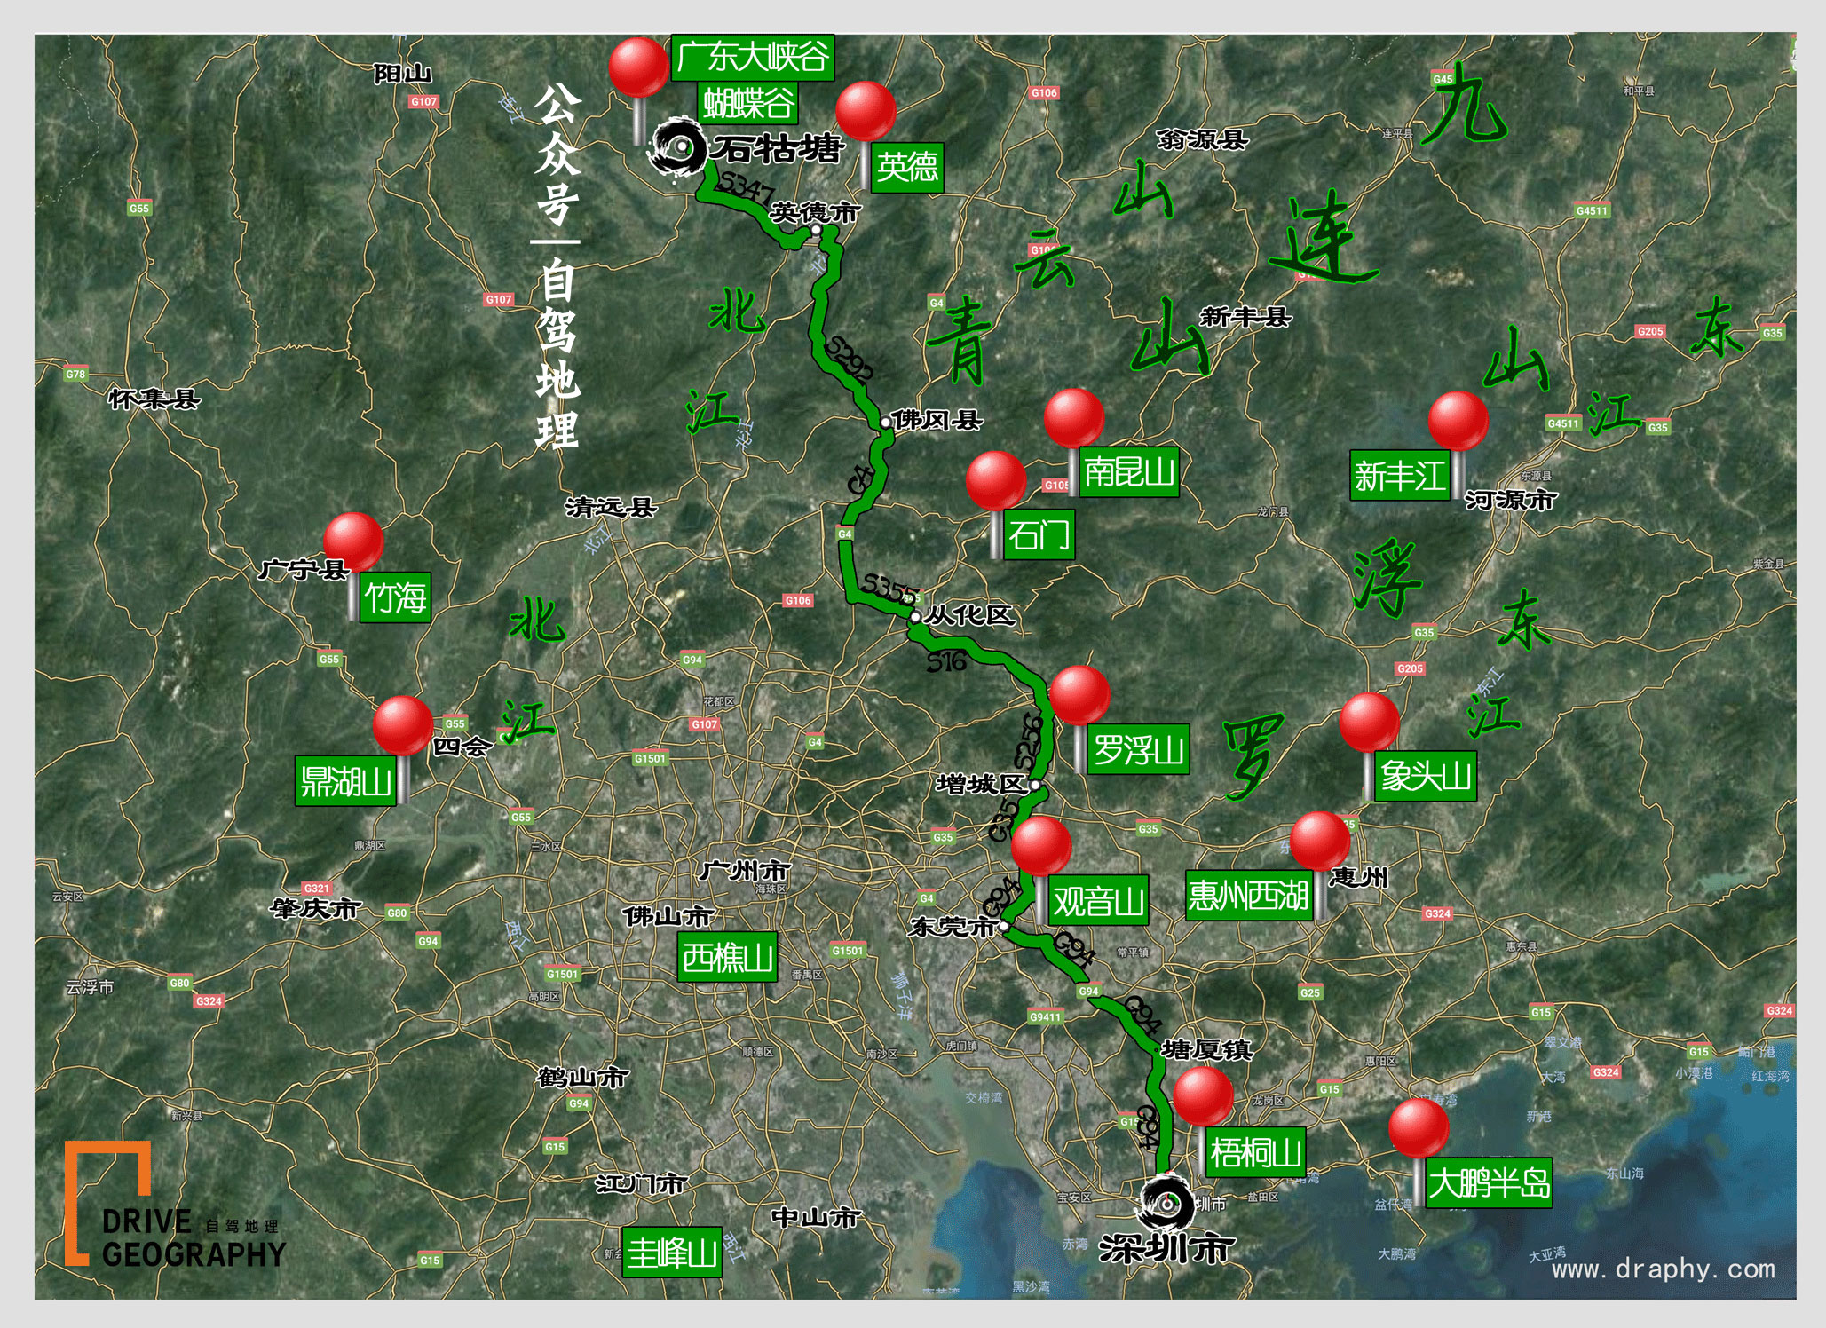This screenshot has width=1826, height=1328.
Task: Click the red pin above 南昆山 label
Action: 1074,417
